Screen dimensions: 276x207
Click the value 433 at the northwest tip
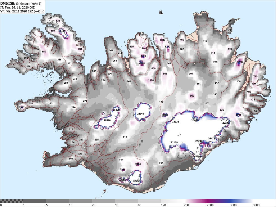point(50,18)
